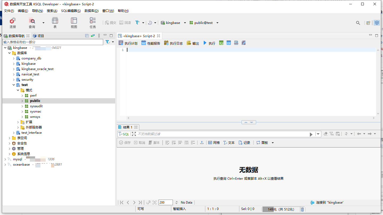
Task: Click the memory usage bar 149兆
Action: pyautogui.click(x=281, y=209)
